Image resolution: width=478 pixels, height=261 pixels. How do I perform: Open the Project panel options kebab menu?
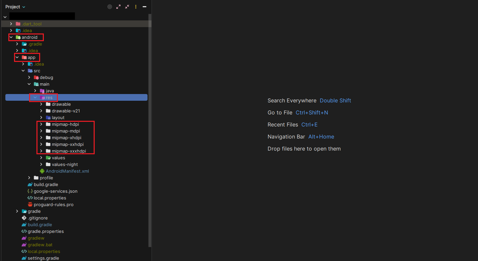tap(136, 7)
